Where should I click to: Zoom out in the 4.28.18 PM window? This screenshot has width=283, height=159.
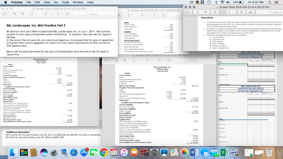pyautogui.click(x=198, y=12)
